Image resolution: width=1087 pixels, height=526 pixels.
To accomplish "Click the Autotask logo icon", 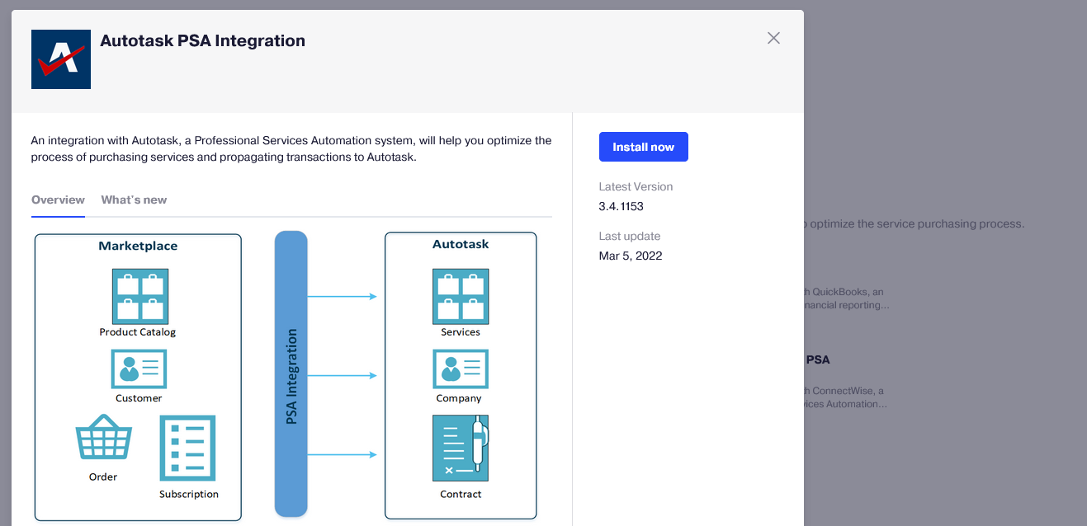I will coord(61,59).
